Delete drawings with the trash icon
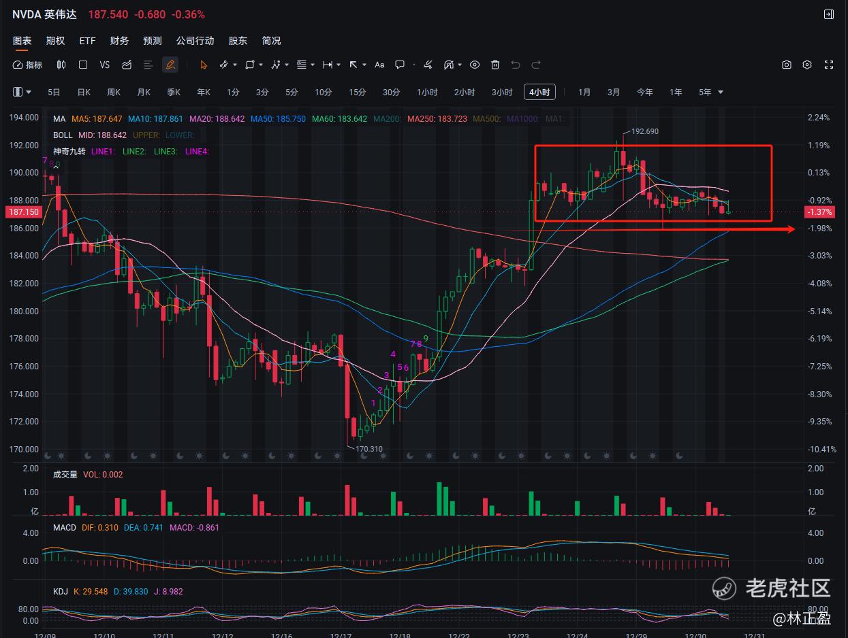The height and width of the screenshot is (638, 848). [495, 65]
